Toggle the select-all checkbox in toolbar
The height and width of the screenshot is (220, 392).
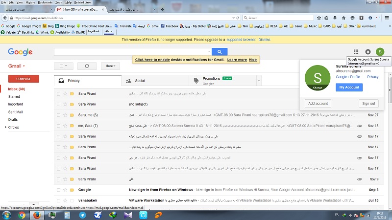tap(61, 66)
